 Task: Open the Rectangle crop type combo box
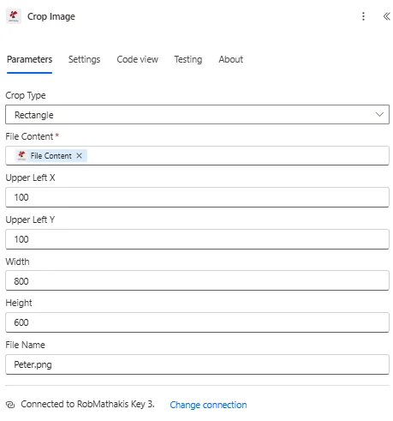197,115
